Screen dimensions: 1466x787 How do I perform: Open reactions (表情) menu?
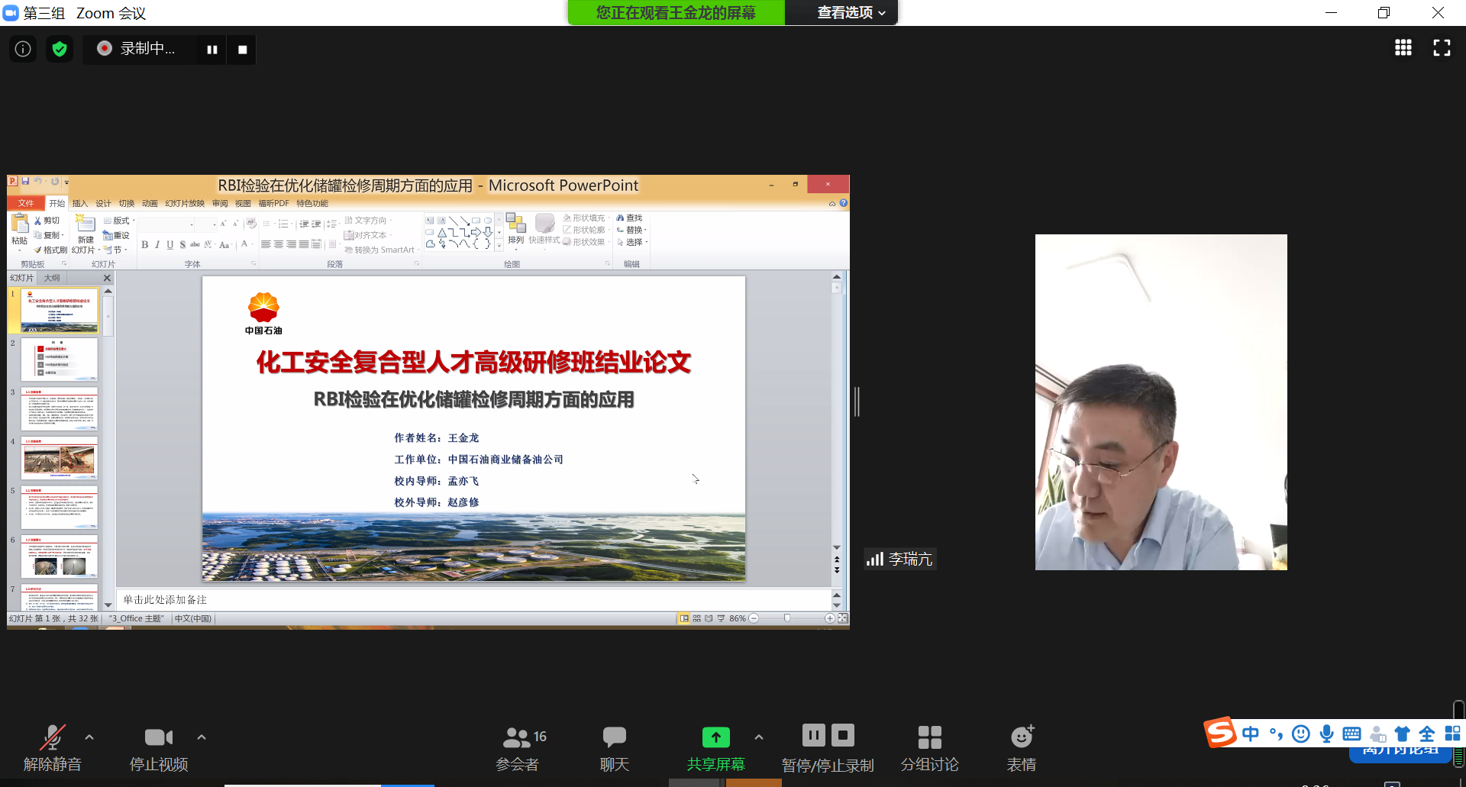[1021, 747]
